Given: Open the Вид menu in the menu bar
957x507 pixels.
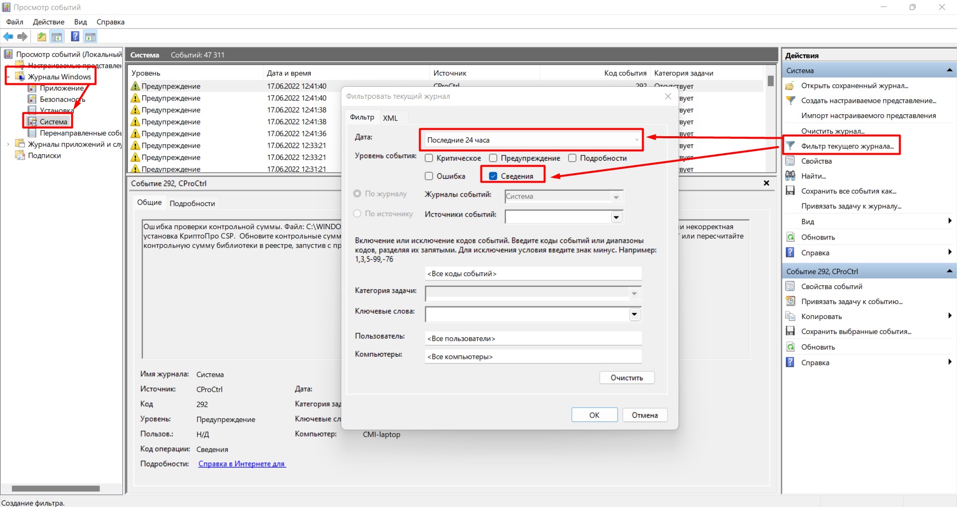Looking at the screenshot, I should [x=80, y=22].
